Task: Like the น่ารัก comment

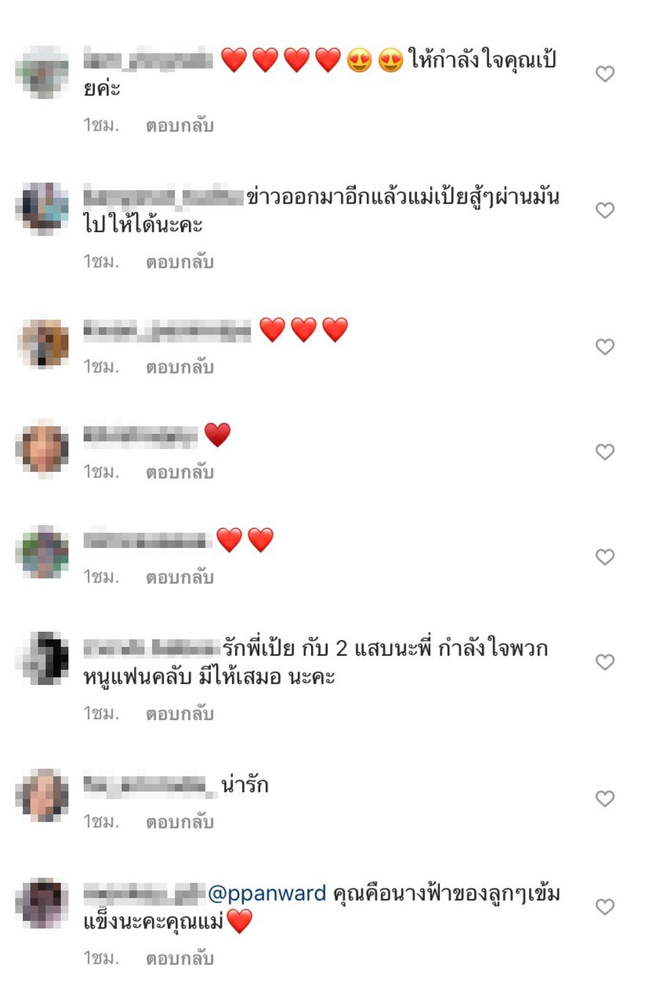Action: tap(604, 799)
